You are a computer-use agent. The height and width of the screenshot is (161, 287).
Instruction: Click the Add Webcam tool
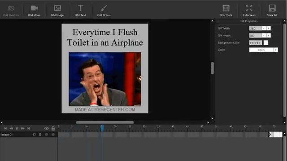pyautogui.click(x=11, y=11)
